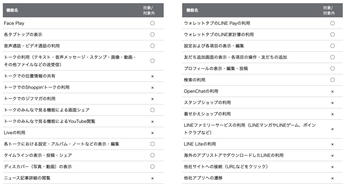Click the 海外のアプリストアでダウンロードしたLINEの利用 text
This screenshot has height=187, width=346.
coord(234,156)
